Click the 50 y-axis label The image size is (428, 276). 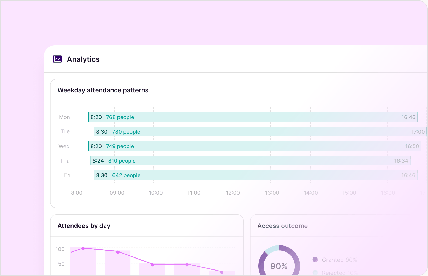point(61,264)
